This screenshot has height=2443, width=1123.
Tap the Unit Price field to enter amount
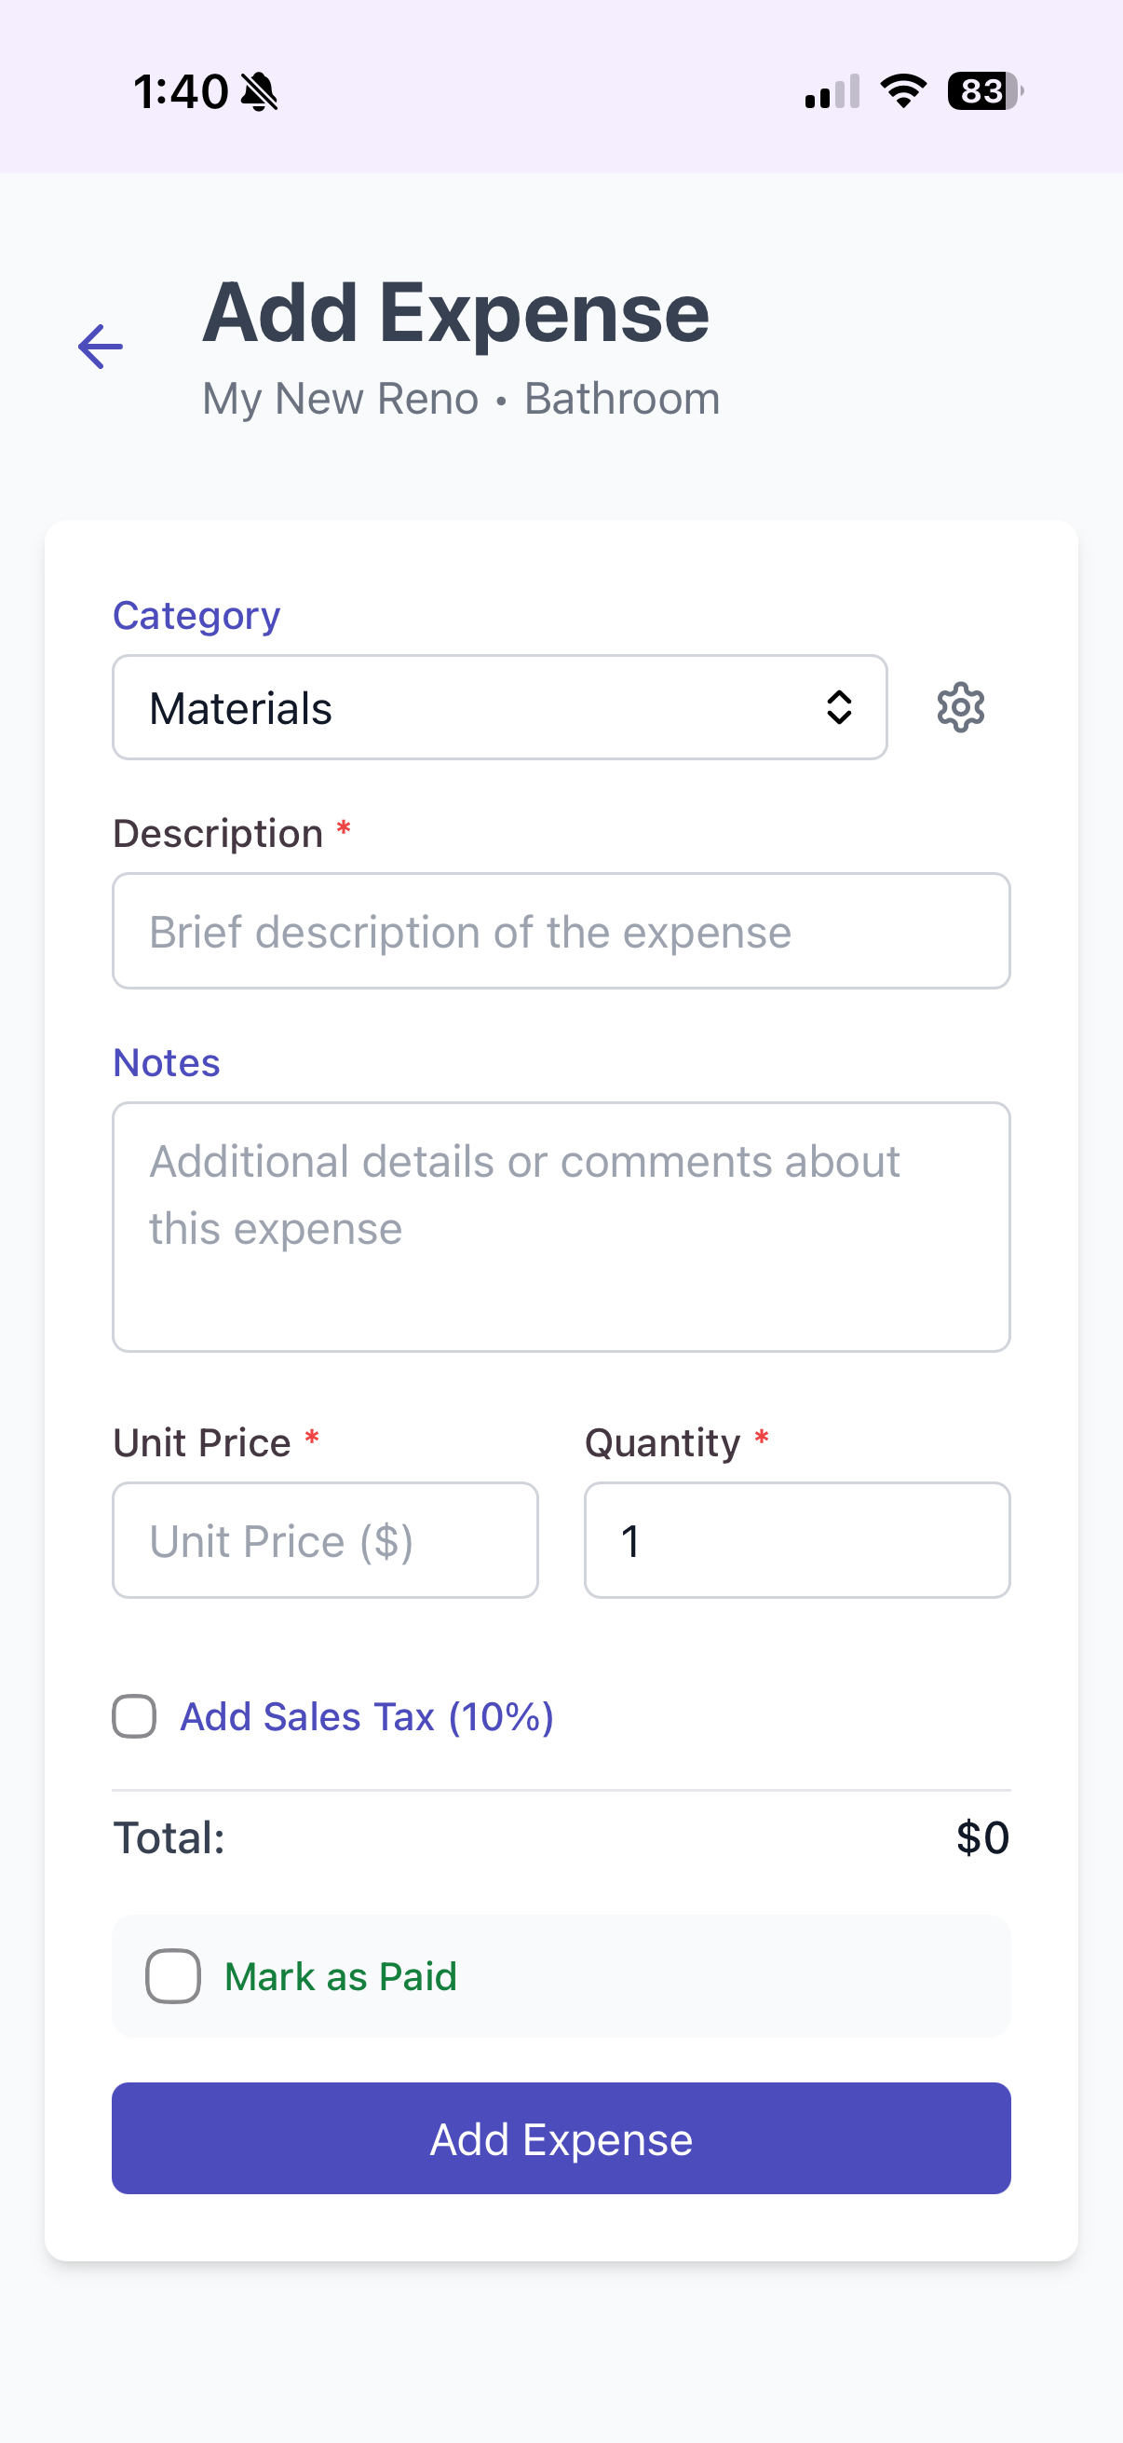325,1540
